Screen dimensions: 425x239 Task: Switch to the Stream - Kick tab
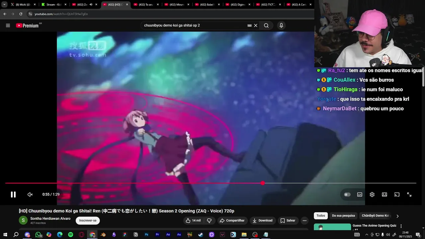[53, 5]
